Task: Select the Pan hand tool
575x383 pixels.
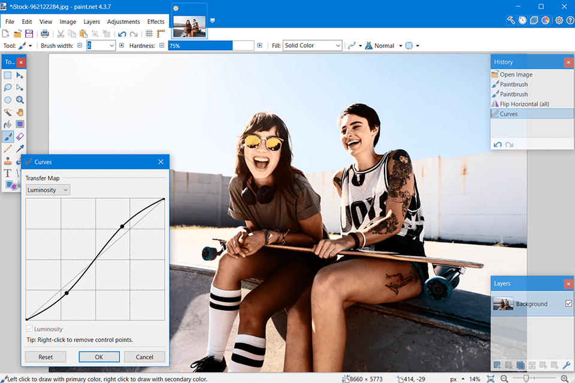Action: point(20,112)
